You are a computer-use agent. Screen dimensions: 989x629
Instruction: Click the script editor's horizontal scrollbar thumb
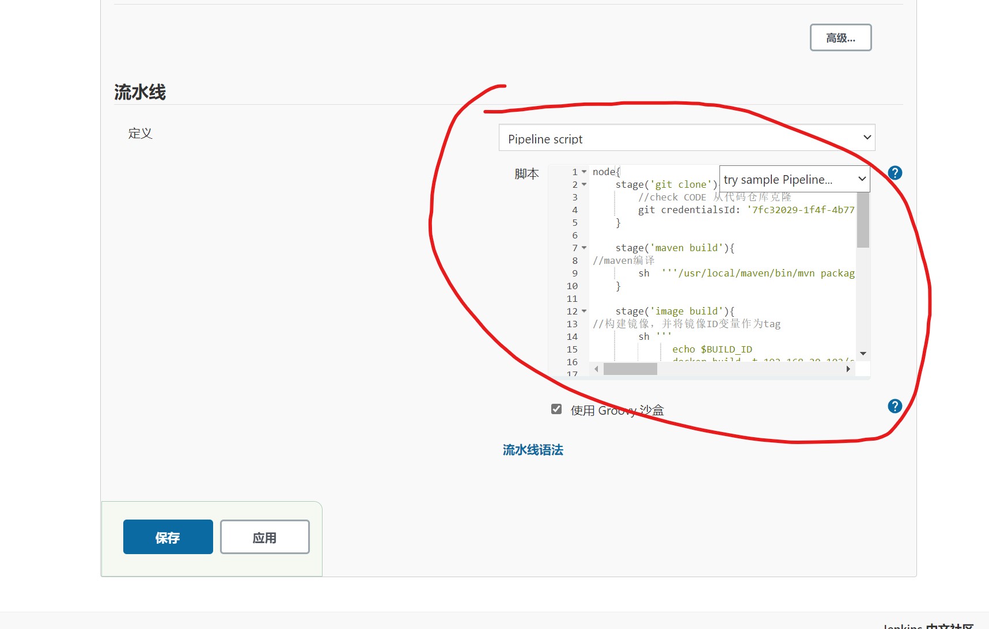pos(630,369)
